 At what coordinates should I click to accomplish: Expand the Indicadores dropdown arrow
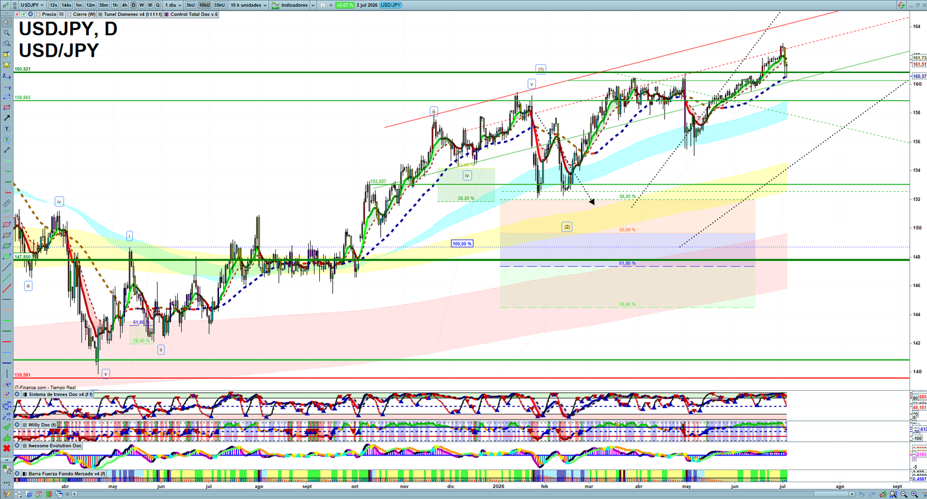(x=313, y=5)
